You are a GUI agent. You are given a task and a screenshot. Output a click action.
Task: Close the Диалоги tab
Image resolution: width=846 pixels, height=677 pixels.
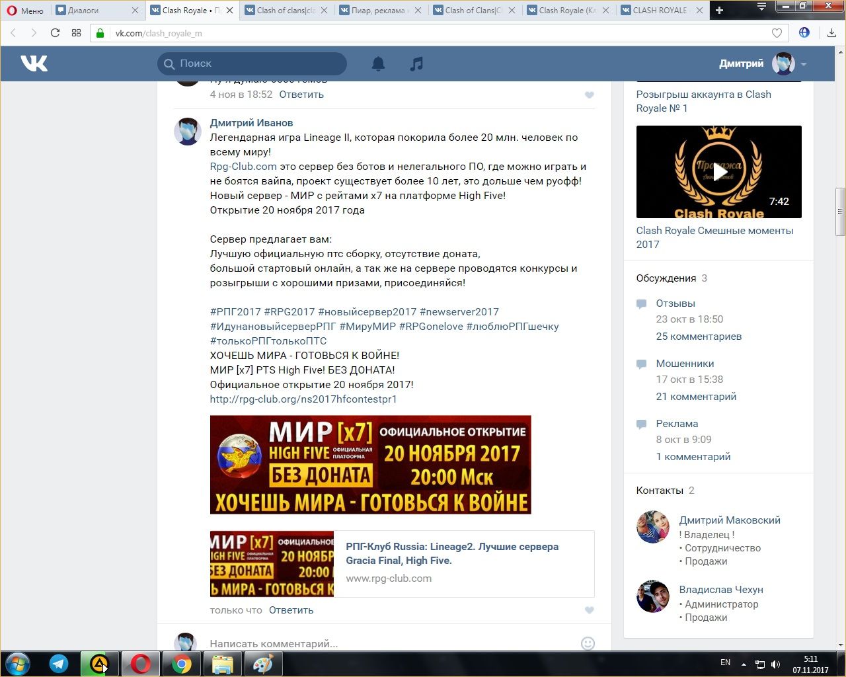[135, 10]
